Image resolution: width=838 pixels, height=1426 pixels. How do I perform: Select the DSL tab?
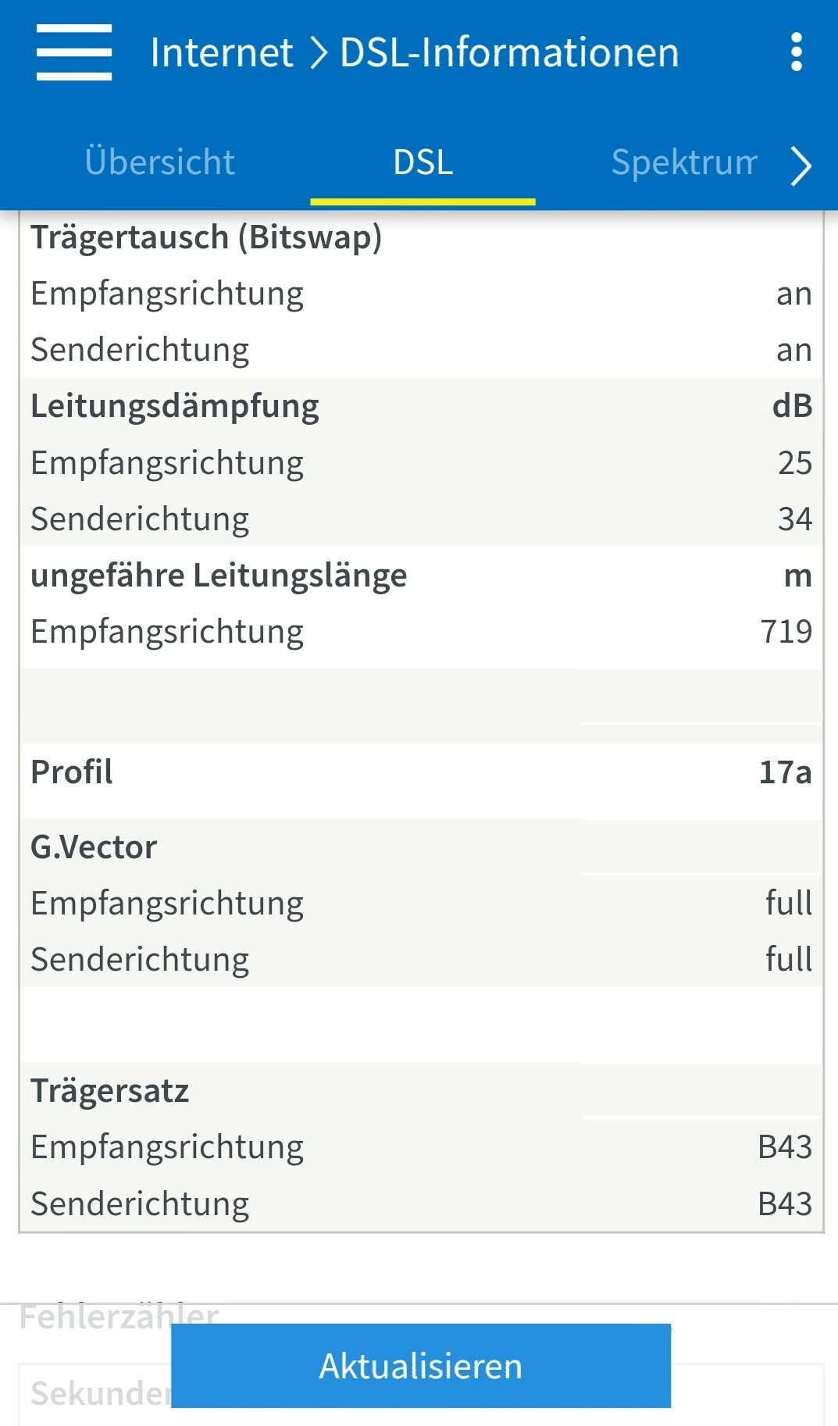tap(423, 162)
